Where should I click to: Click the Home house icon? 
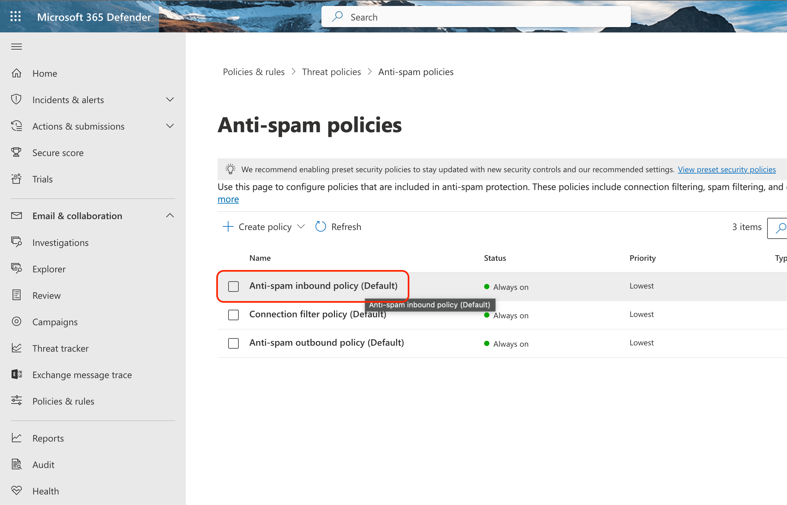point(17,73)
